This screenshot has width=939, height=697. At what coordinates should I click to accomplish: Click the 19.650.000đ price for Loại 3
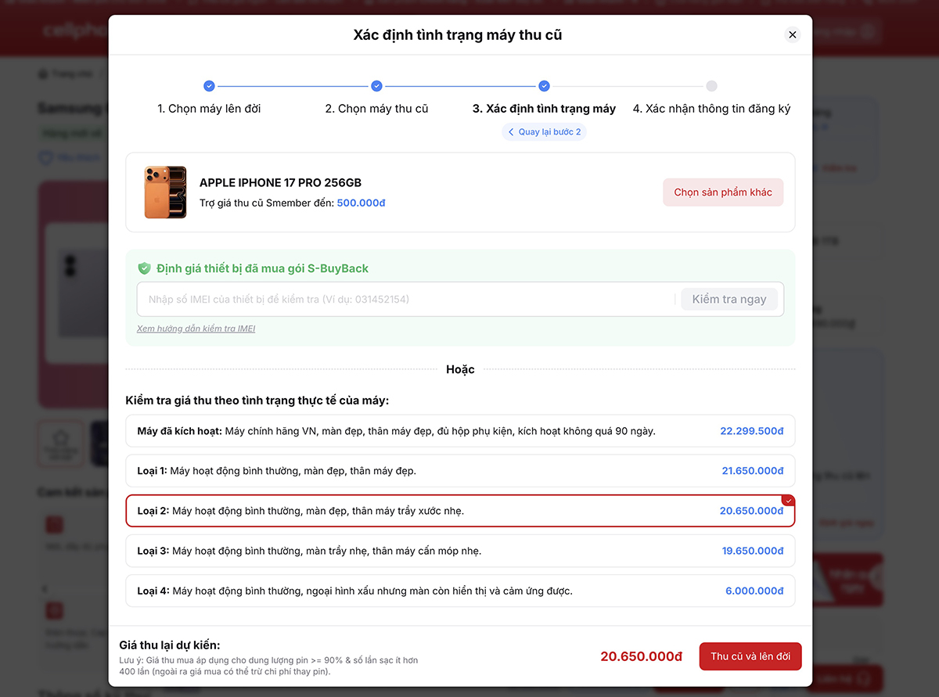click(x=753, y=551)
